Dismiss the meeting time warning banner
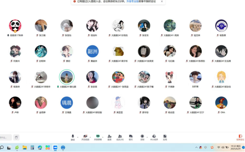Image resolution: width=245 pixels, height=152 pixels. pyautogui.click(x=162, y=2)
